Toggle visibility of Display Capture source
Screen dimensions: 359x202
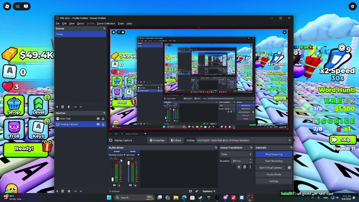pos(98,124)
